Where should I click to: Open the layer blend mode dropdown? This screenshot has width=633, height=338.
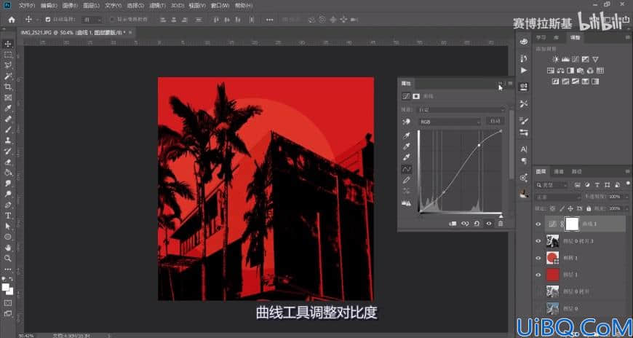coord(557,197)
